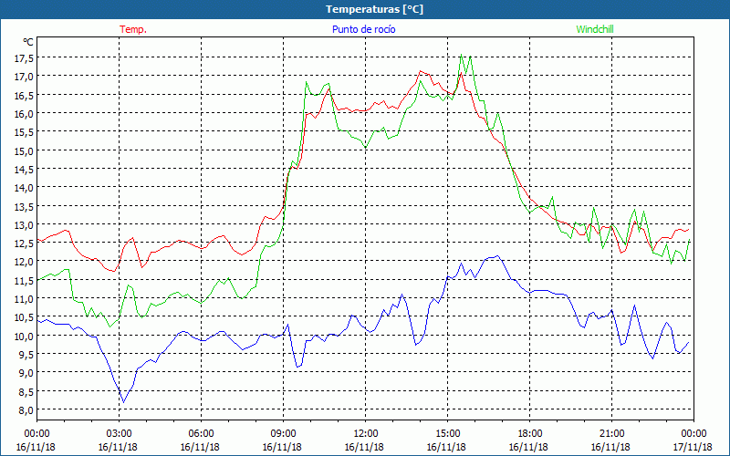Click the 15:00 time axis label
This screenshot has height=456, width=730.
(x=447, y=434)
